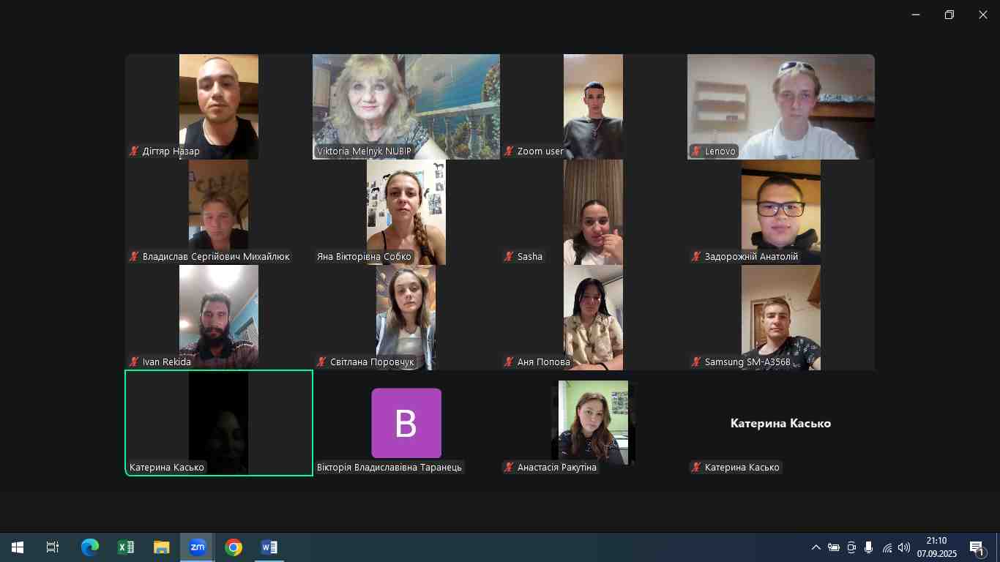Click the Sasha name label
Viewport: 1000px width, 562px height.
pos(530,257)
